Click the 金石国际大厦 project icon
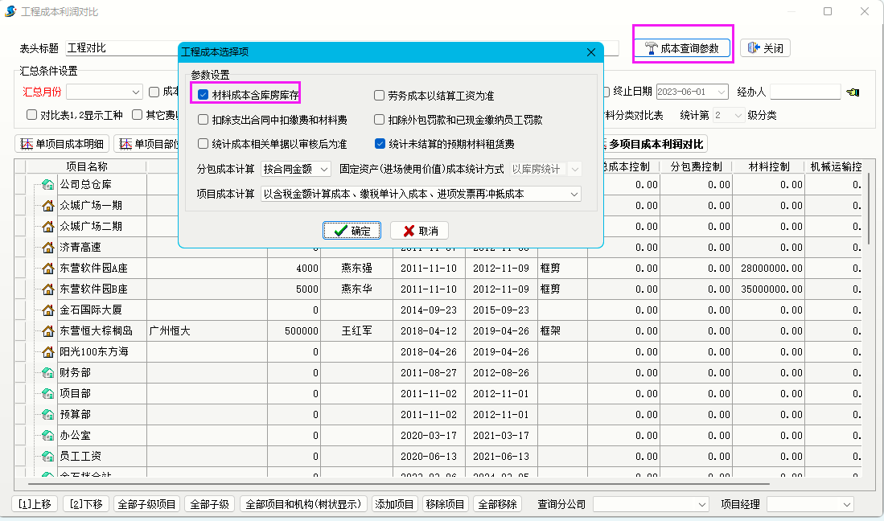This screenshot has width=884, height=521. [48, 310]
